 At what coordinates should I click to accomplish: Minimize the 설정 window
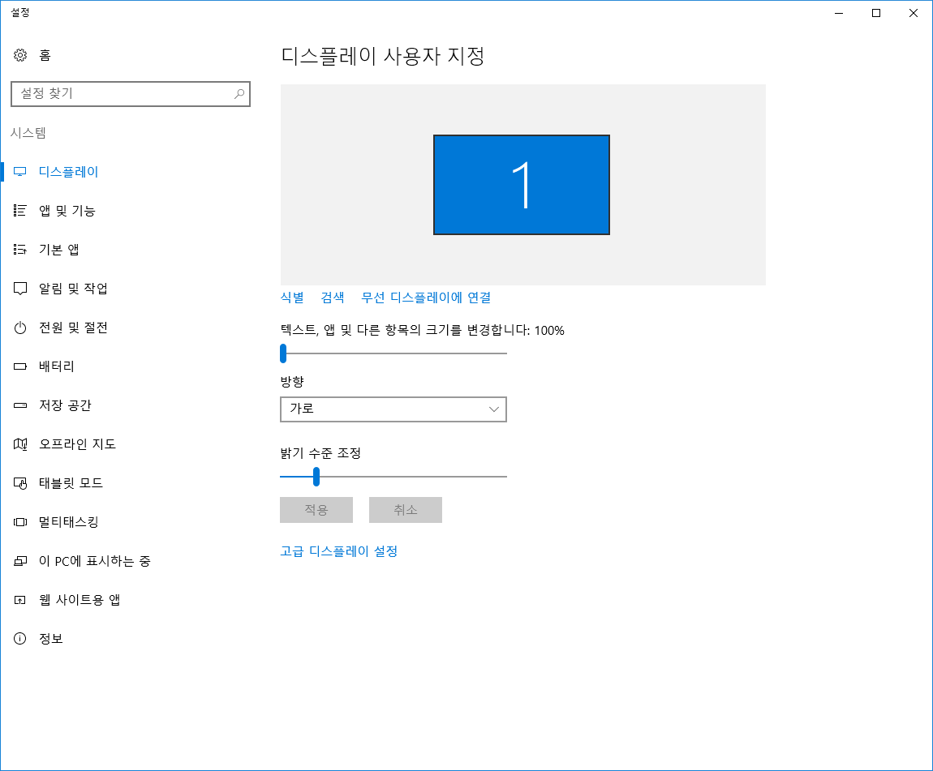pos(839,13)
